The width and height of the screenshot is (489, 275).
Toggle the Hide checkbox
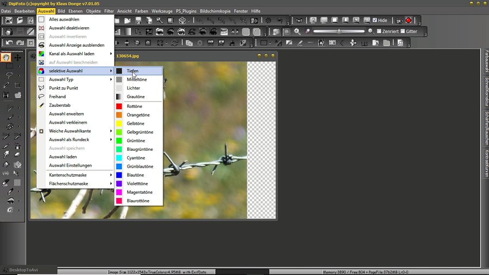374,21
